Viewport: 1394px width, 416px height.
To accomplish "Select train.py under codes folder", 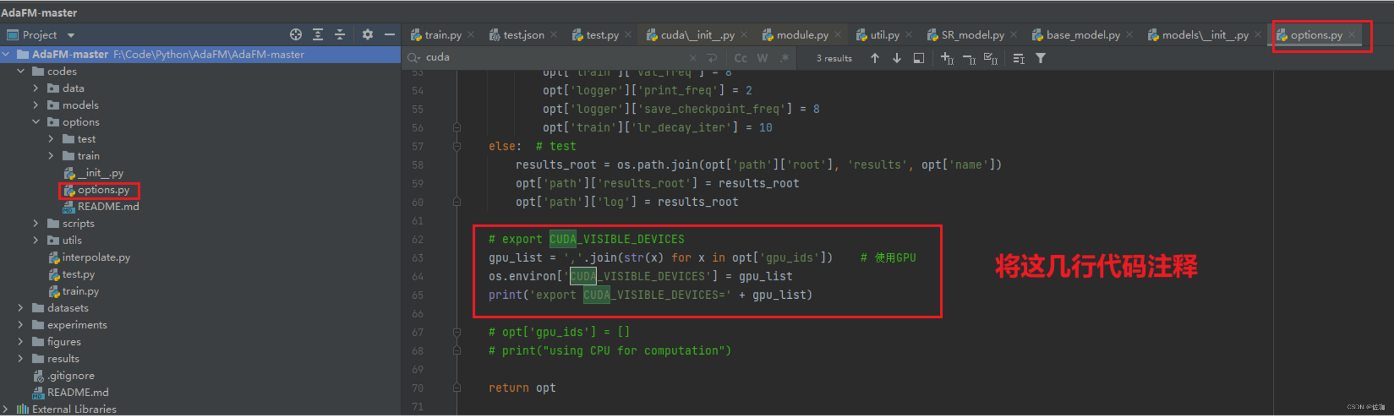I will [74, 291].
